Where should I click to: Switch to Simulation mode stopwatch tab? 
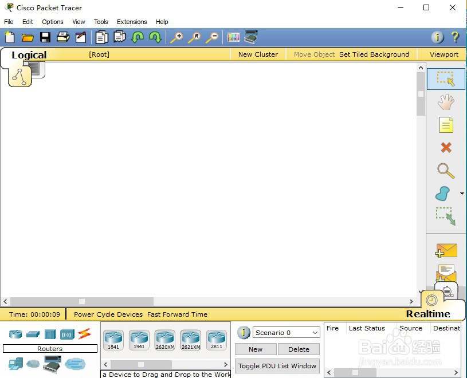tap(447, 291)
